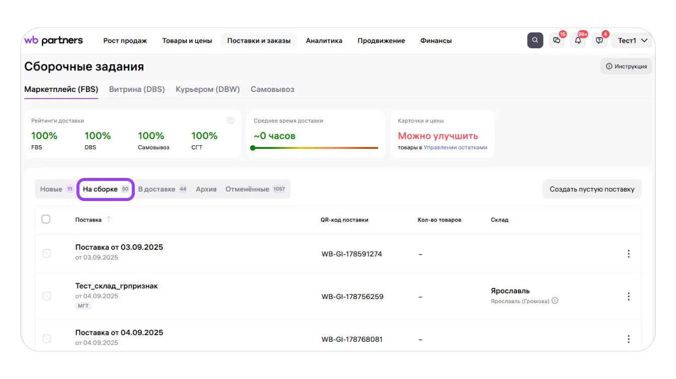Viewport: 676px width, 379px height.
Task: Click the Создать пустую поставку button
Action: point(591,190)
